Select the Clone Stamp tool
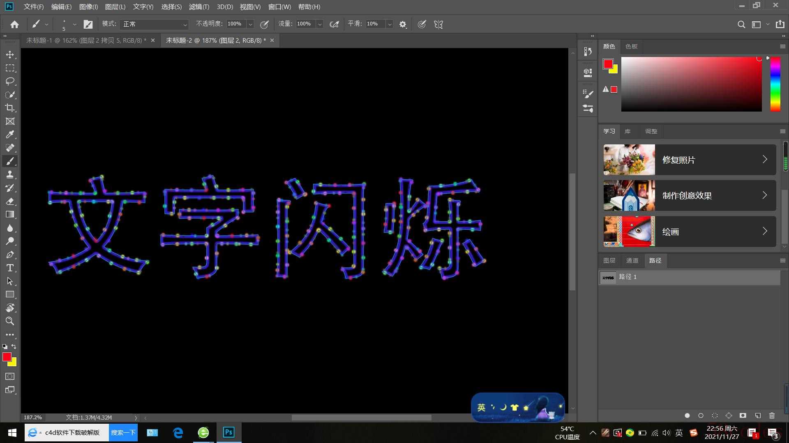789x443 pixels. pos(10,175)
